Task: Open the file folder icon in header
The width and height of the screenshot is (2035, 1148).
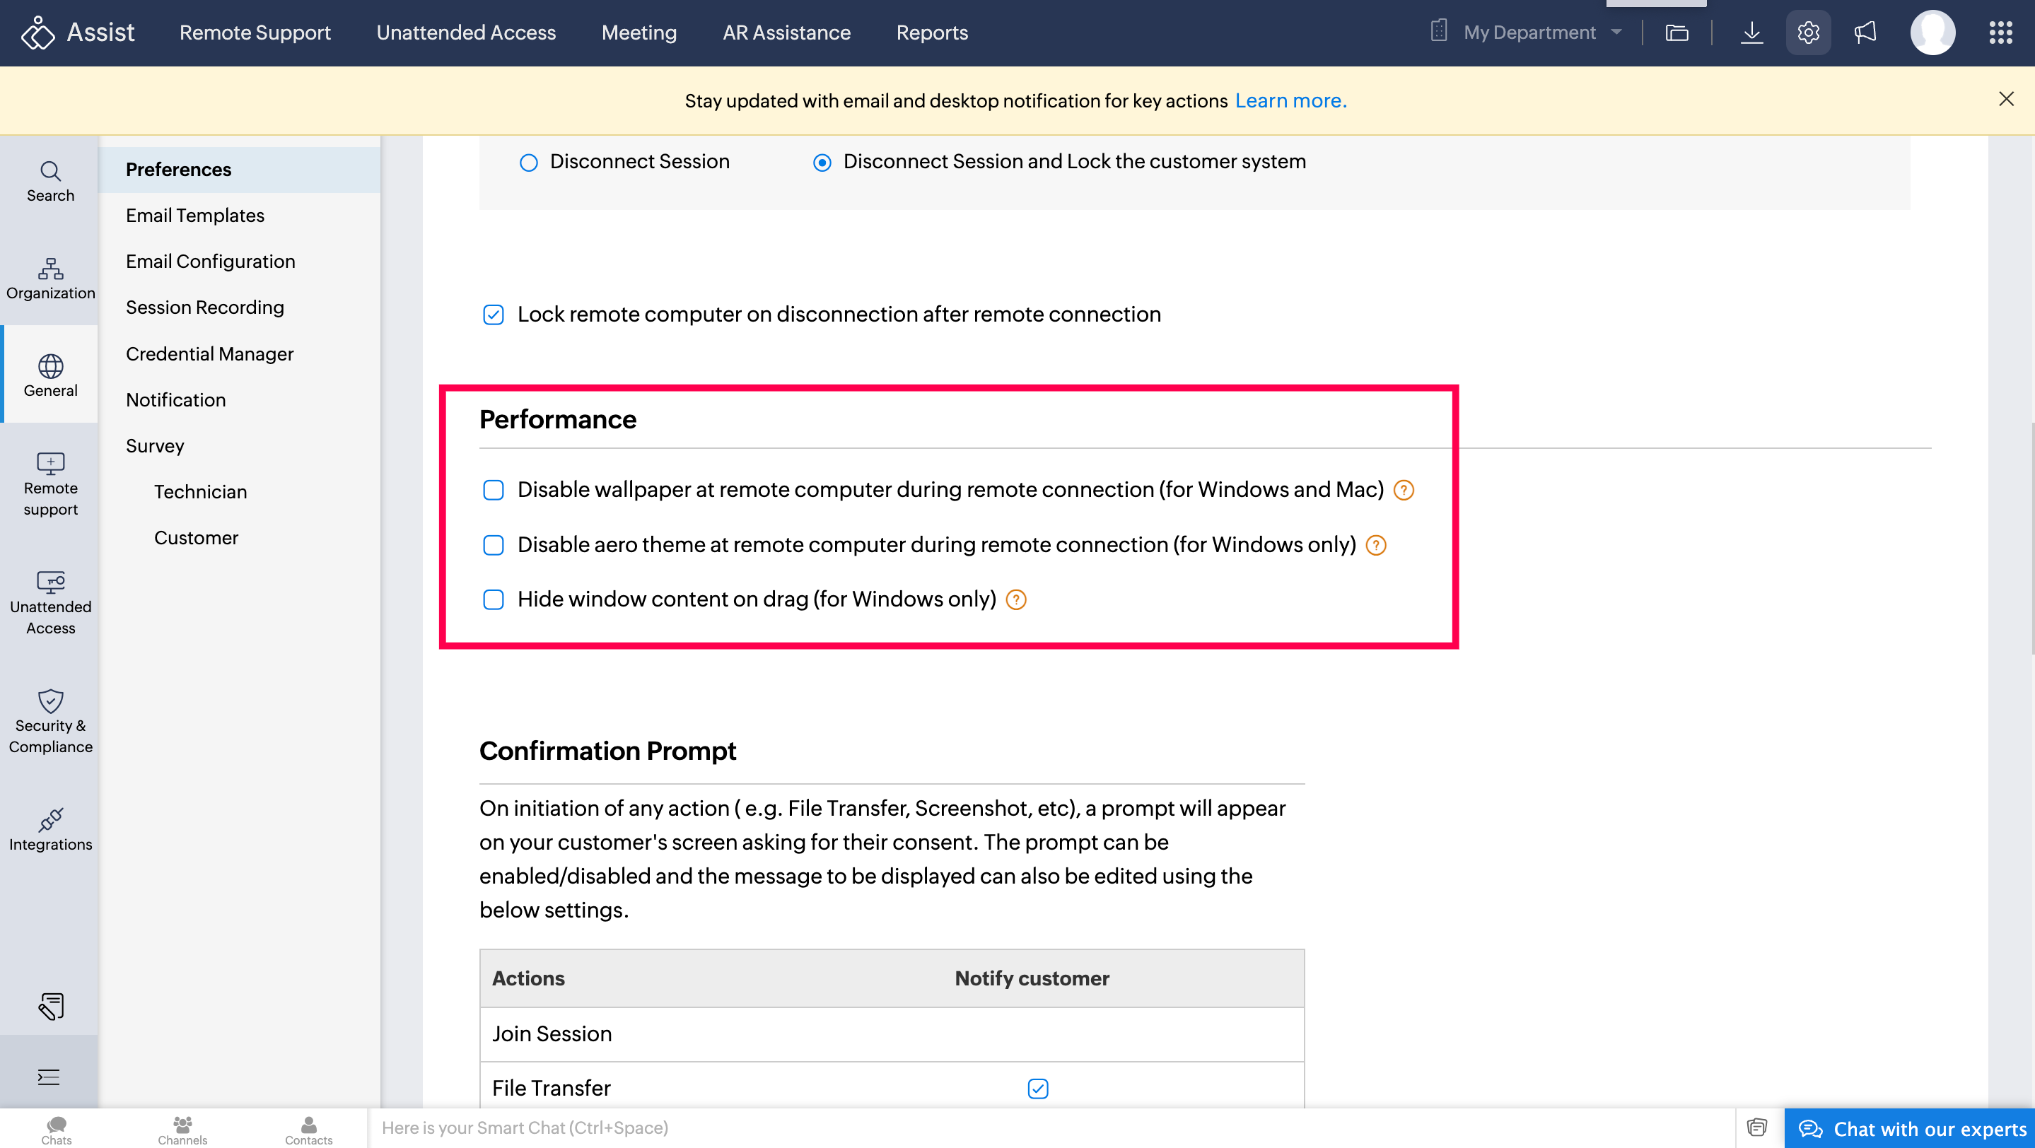Action: (x=1677, y=33)
